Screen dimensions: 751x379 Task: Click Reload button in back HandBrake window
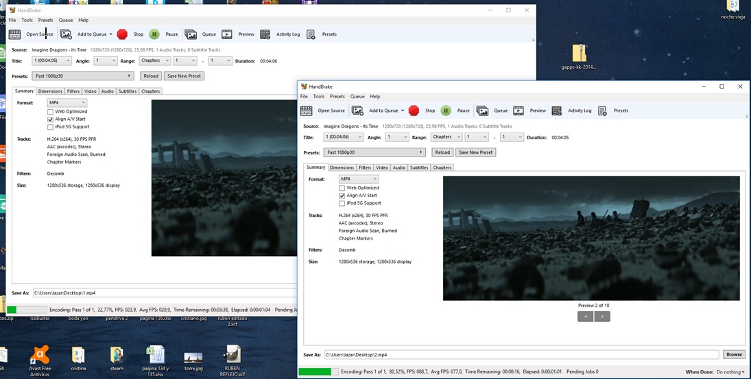(x=150, y=76)
